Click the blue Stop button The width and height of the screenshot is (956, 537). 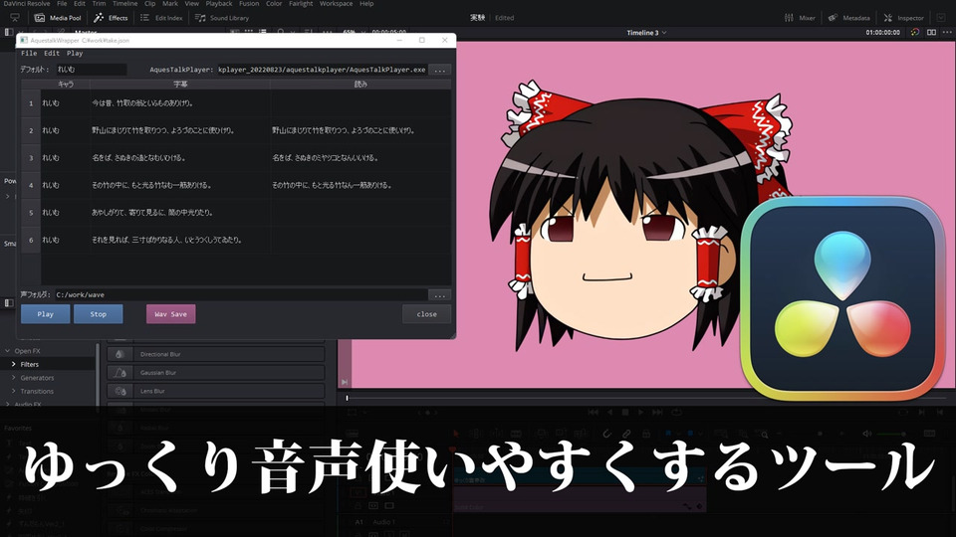point(99,314)
